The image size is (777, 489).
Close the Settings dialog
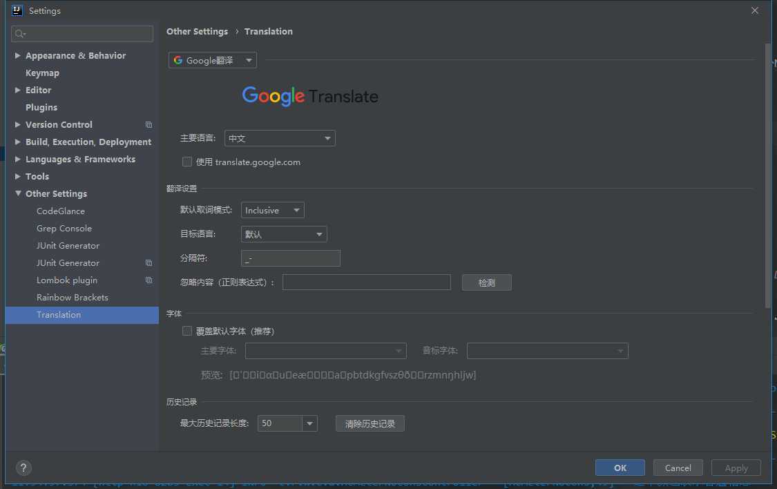click(755, 10)
